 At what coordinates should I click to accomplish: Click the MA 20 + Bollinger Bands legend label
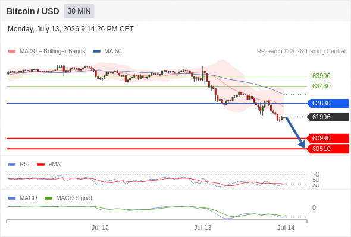(x=52, y=52)
